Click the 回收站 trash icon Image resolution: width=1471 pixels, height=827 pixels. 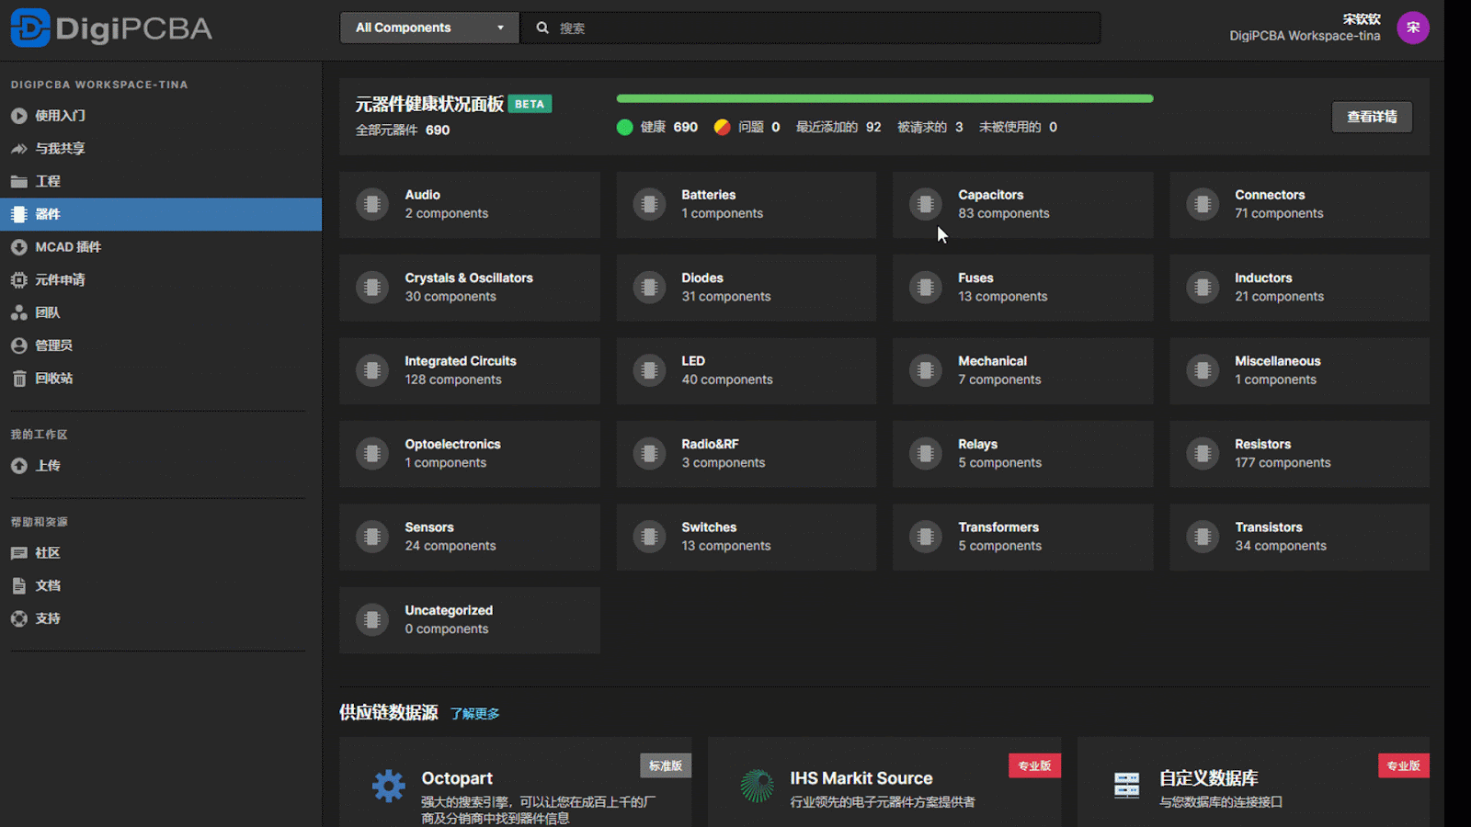tap(18, 379)
